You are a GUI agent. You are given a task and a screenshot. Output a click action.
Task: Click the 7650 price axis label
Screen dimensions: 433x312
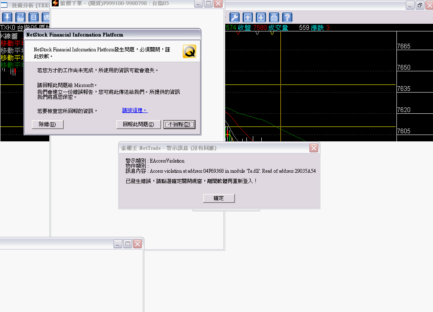tap(404, 67)
